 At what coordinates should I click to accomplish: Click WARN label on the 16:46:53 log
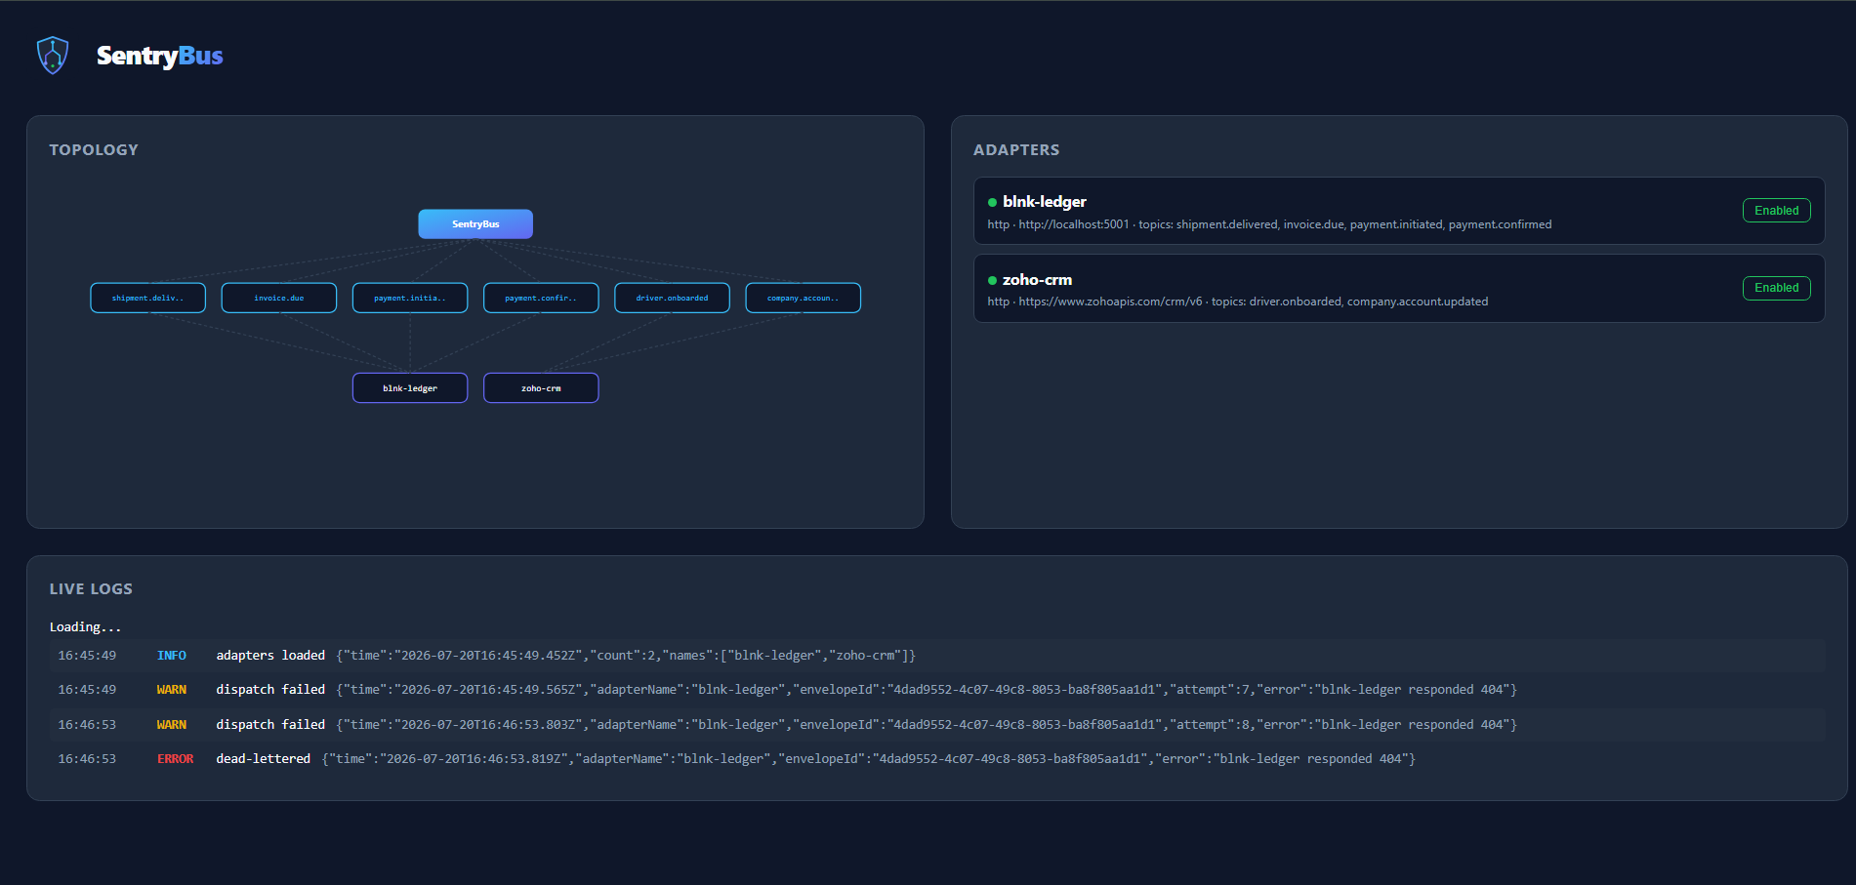click(x=172, y=725)
